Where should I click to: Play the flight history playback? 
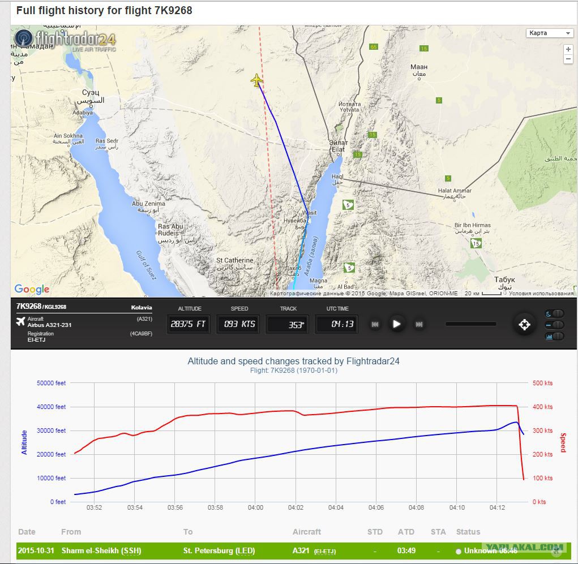(x=397, y=324)
